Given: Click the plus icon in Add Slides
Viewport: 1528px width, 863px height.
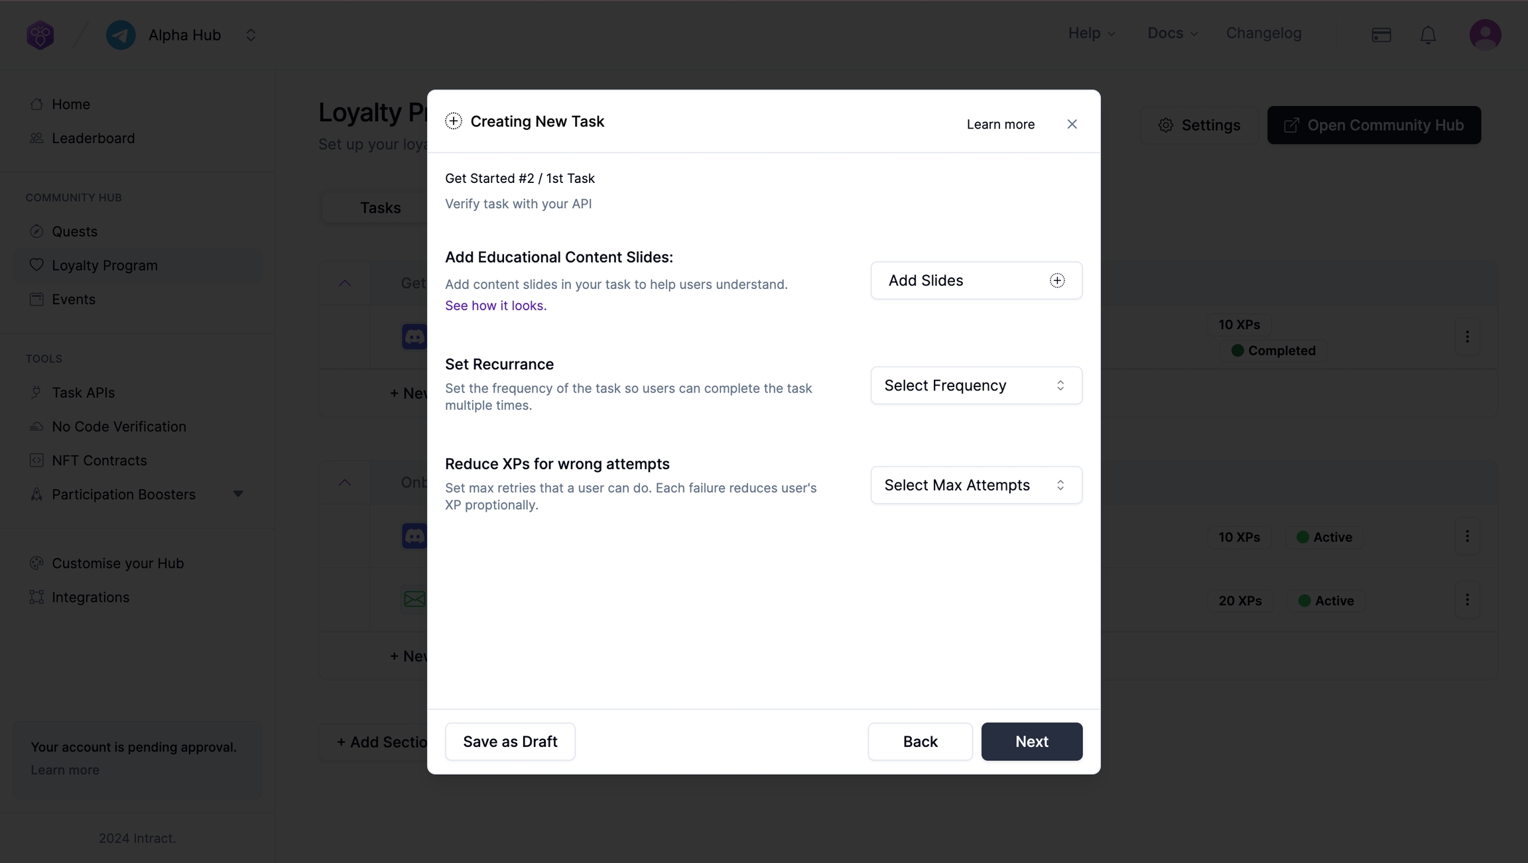Looking at the screenshot, I should (x=1057, y=280).
